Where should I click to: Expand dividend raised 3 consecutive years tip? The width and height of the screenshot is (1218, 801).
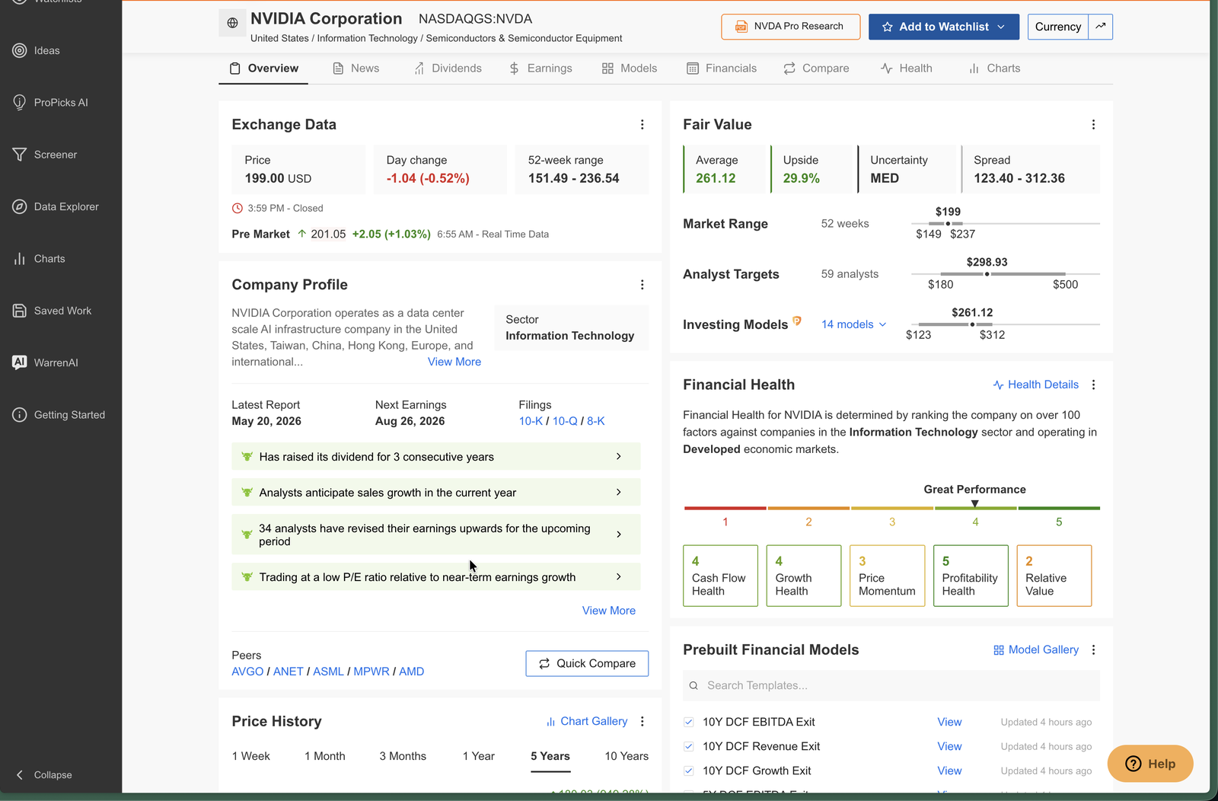(435, 457)
